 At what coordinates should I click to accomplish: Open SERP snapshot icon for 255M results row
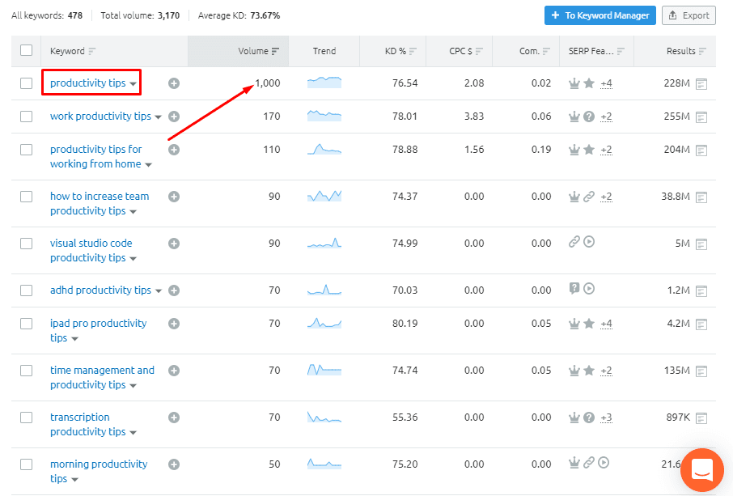(x=701, y=117)
